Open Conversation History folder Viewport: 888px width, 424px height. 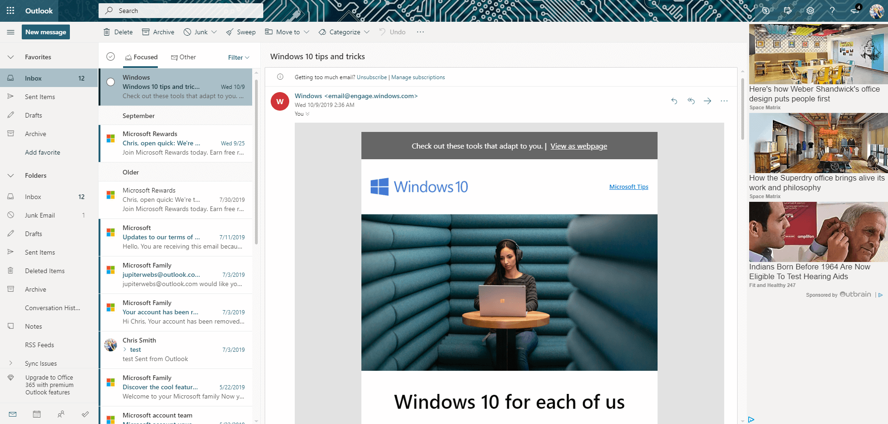click(49, 308)
